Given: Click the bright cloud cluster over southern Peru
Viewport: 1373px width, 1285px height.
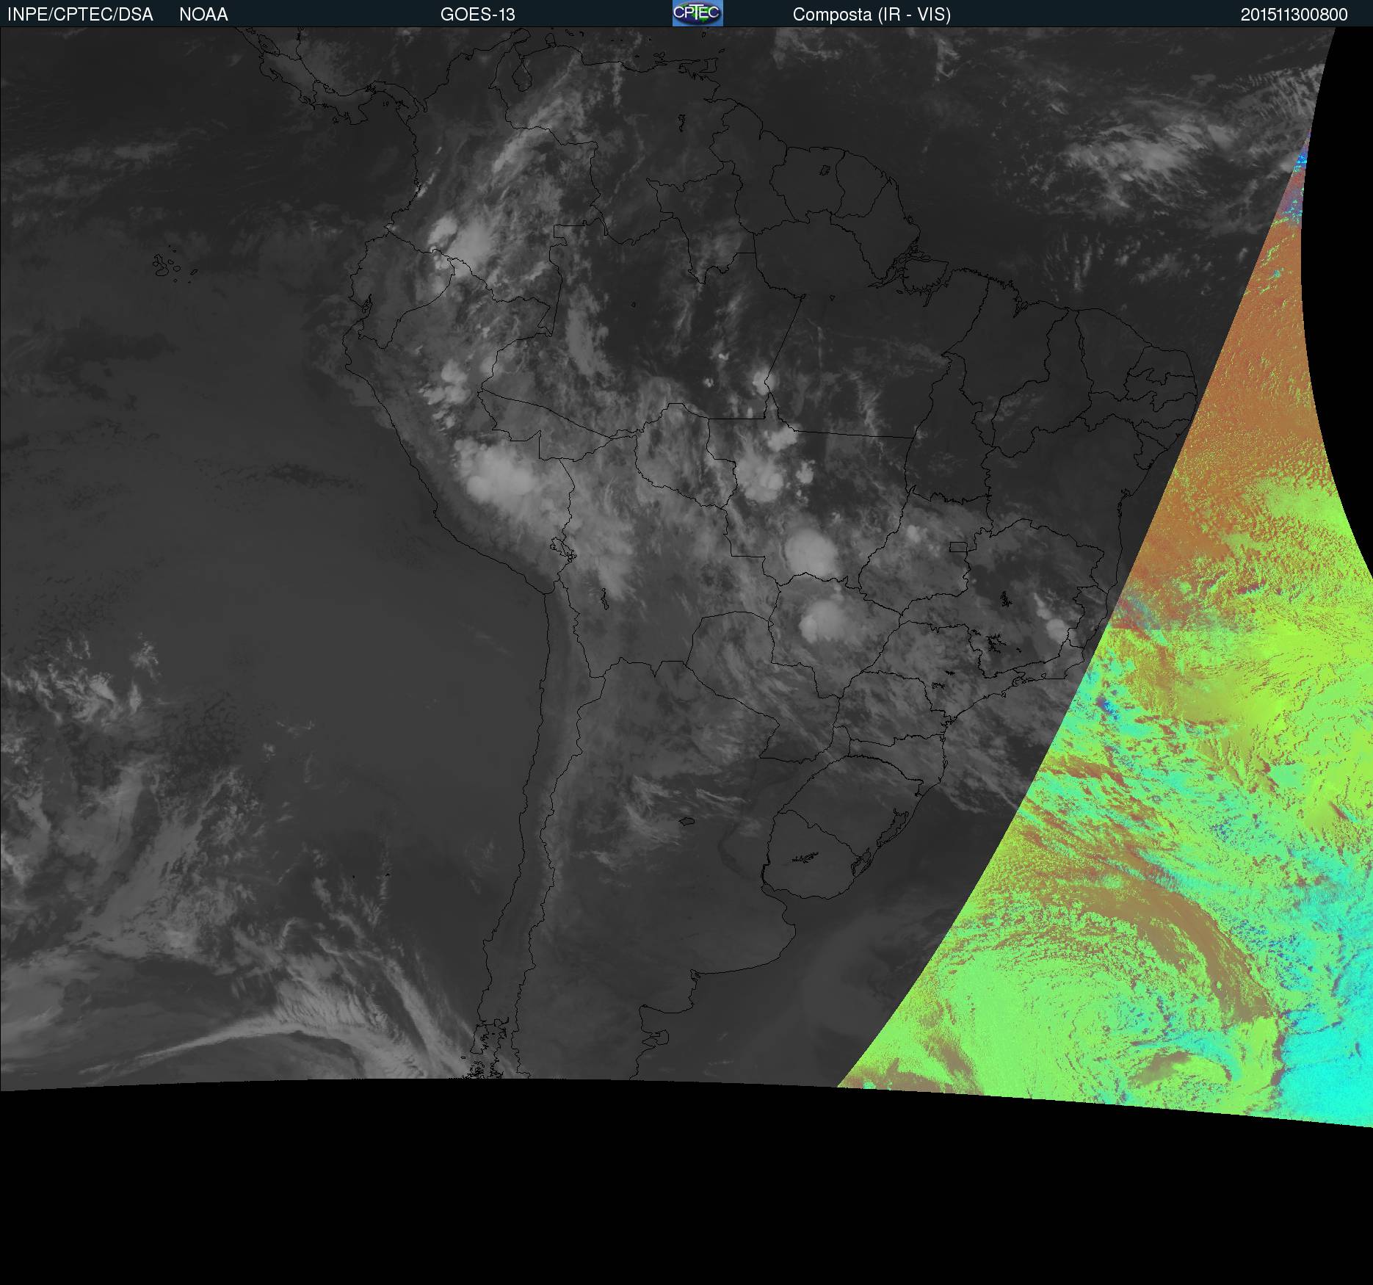Looking at the screenshot, I should [499, 477].
